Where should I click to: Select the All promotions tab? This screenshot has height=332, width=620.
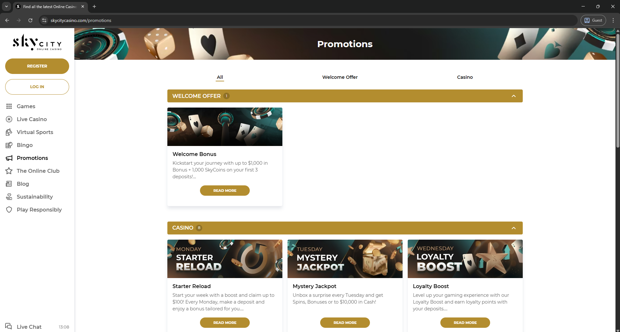pyautogui.click(x=220, y=77)
